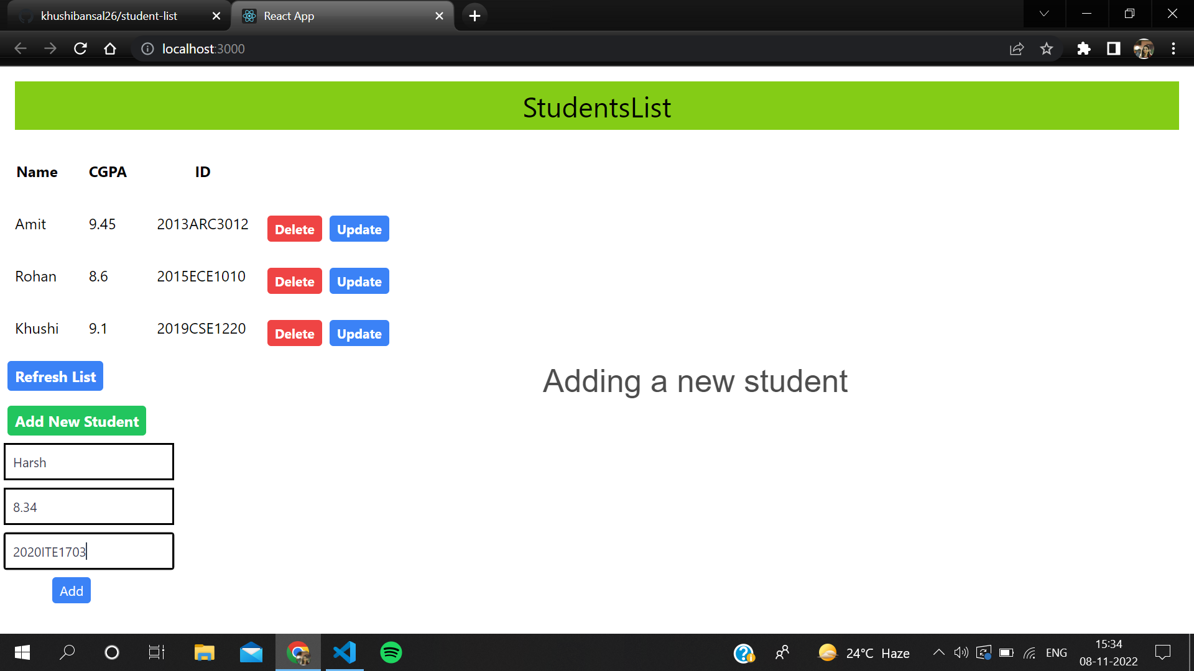Reload the page with the refresh icon
The image size is (1194, 671).
point(80,48)
